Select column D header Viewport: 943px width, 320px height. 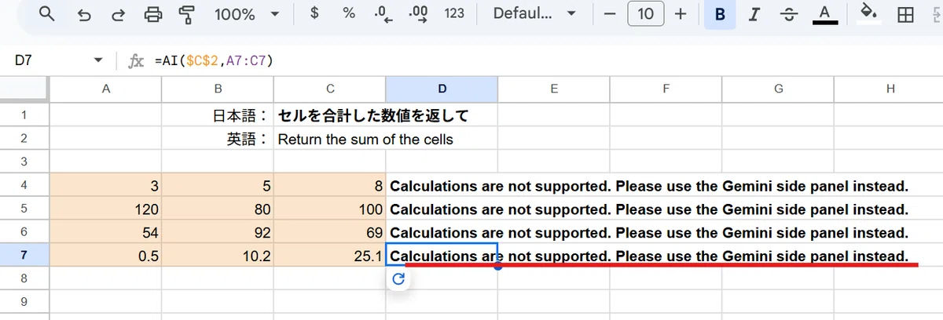pyautogui.click(x=442, y=89)
